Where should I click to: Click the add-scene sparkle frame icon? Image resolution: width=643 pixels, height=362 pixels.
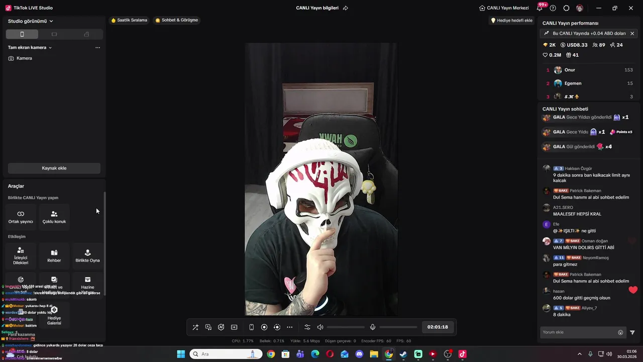(x=234, y=327)
